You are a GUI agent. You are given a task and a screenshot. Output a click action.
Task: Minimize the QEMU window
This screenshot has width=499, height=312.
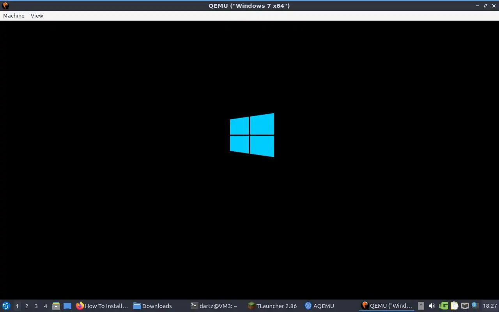478,6
